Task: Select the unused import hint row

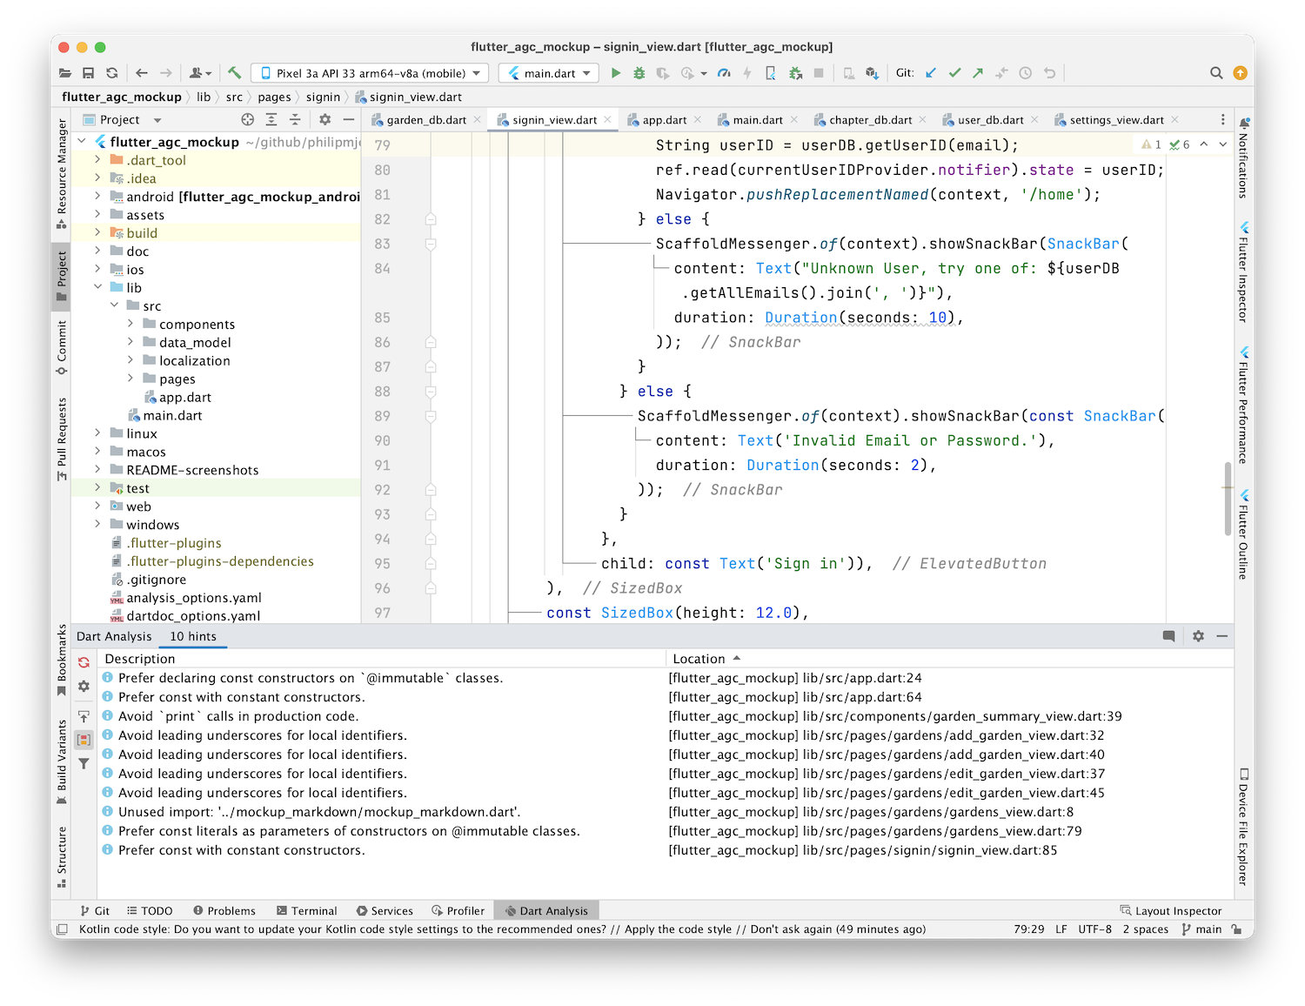Action: point(319,812)
